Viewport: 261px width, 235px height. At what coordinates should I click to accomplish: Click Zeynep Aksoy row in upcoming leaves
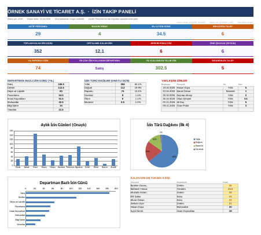click(x=207, y=95)
